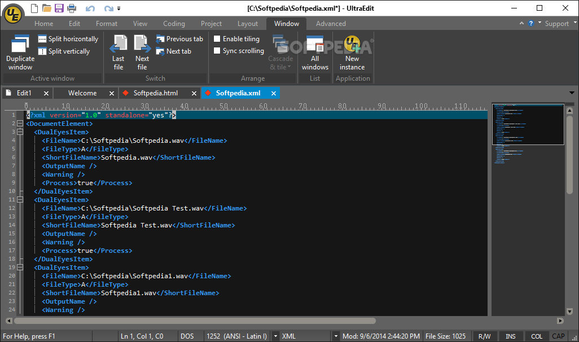
Task: Click File Size: 1025 status entry
Action: 446,336
